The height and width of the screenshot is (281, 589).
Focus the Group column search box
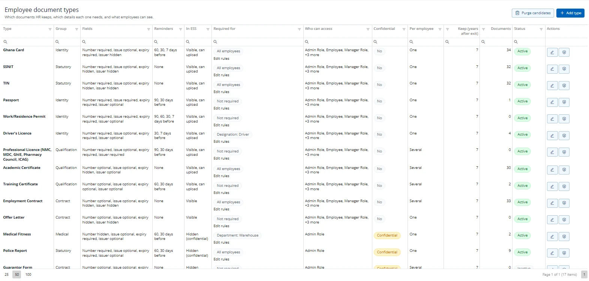[67, 42]
